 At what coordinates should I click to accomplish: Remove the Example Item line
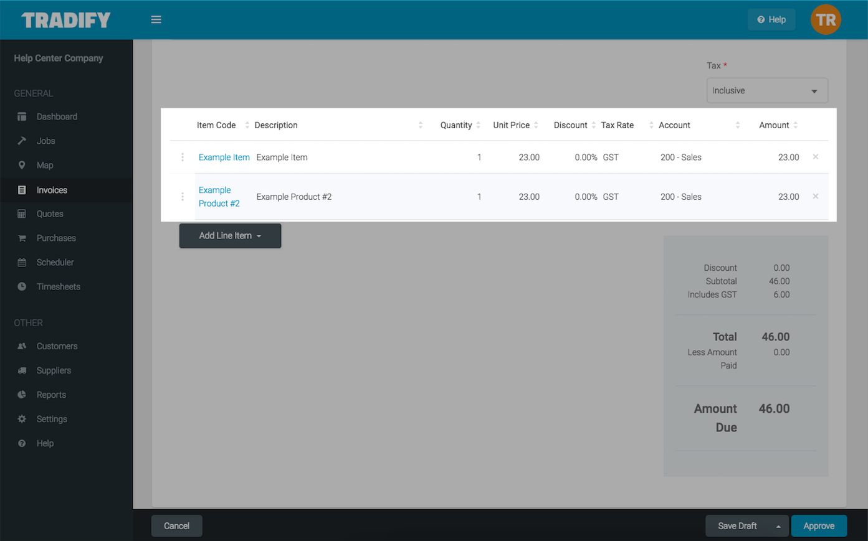(x=816, y=157)
